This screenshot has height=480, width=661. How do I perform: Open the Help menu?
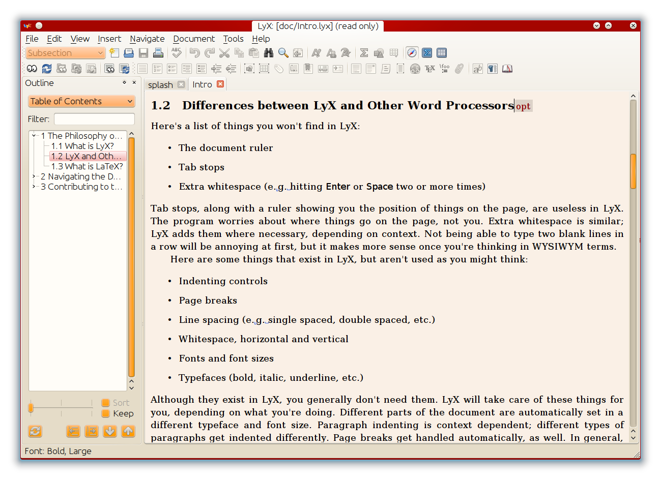(x=261, y=39)
